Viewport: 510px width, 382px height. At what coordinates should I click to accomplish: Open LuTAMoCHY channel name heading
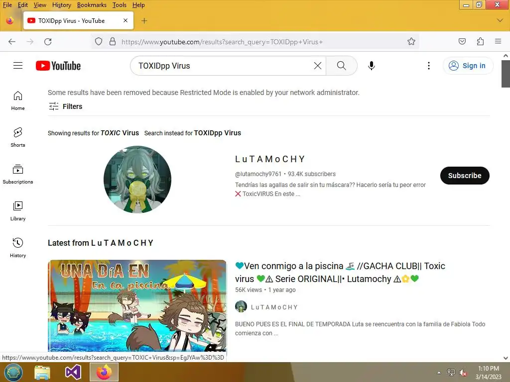click(270, 159)
